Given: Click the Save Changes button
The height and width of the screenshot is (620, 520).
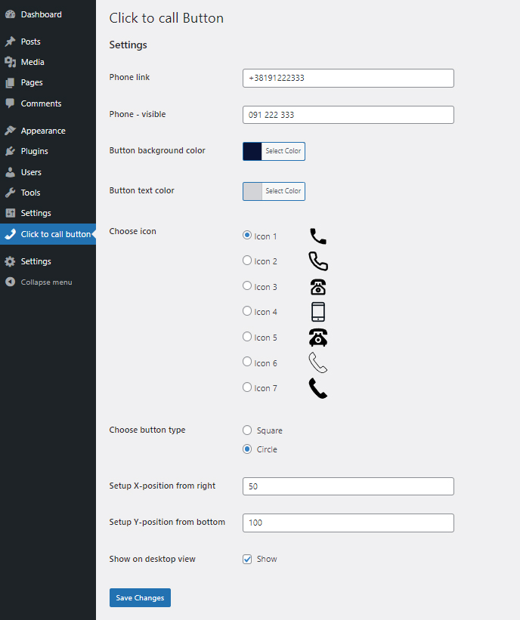Looking at the screenshot, I should tap(140, 597).
